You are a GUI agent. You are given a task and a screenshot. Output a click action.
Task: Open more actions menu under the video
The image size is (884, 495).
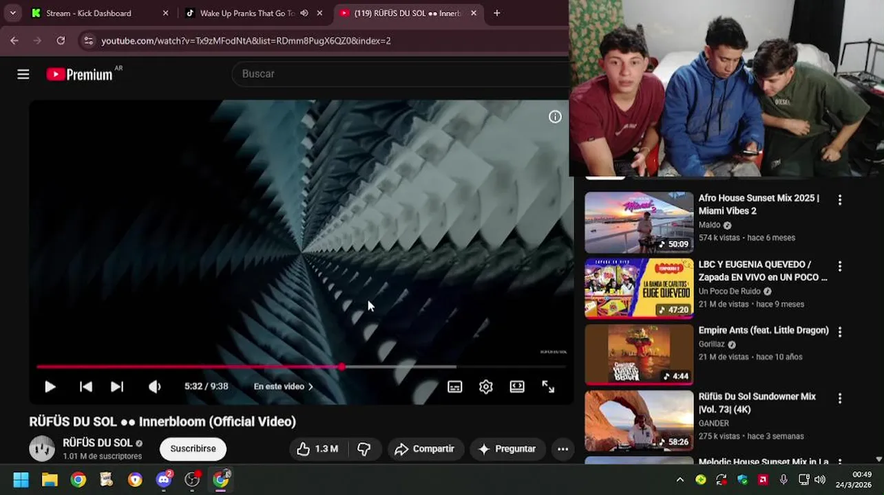(x=562, y=449)
